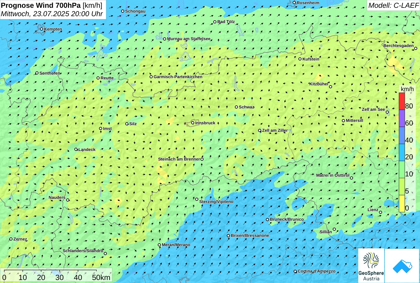Click the Landeck location marker
Viewport: 420px width, 283px height.
click(x=76, y=149)
